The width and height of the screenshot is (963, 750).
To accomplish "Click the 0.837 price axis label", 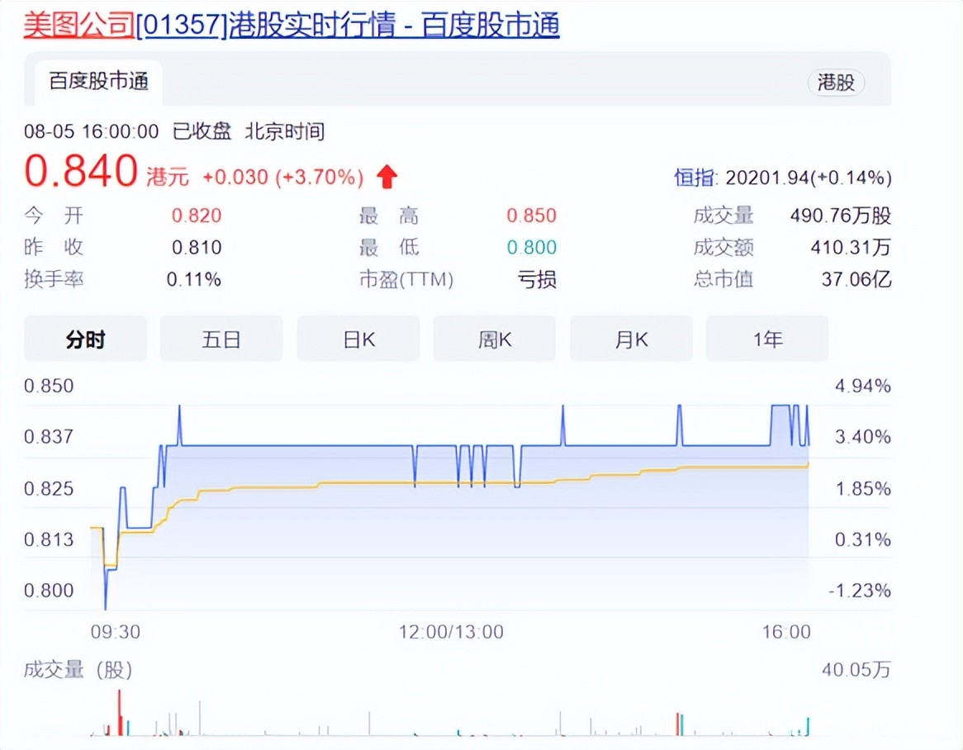I will [x=49, y=437].
